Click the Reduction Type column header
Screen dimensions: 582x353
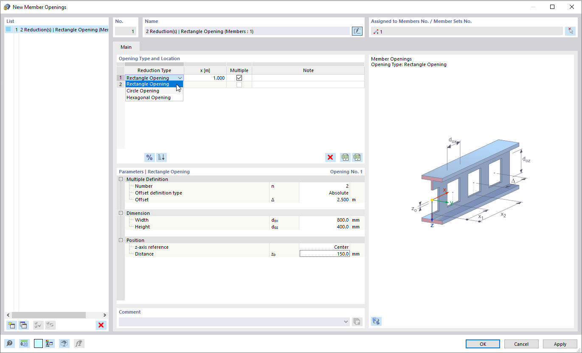154,70
